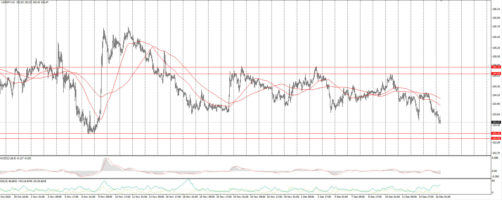Click the 18 Nov 01:00 time label

[190, 197]
